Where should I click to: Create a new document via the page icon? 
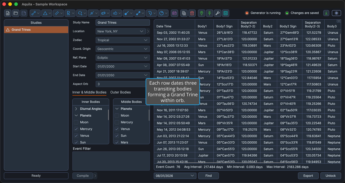click(8, 13)
